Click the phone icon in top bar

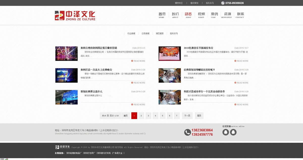[223, 3]
